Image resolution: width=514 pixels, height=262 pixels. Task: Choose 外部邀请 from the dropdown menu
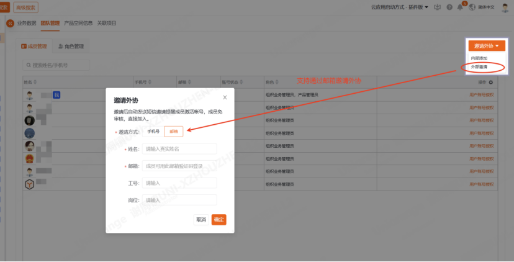coord(479,66)
